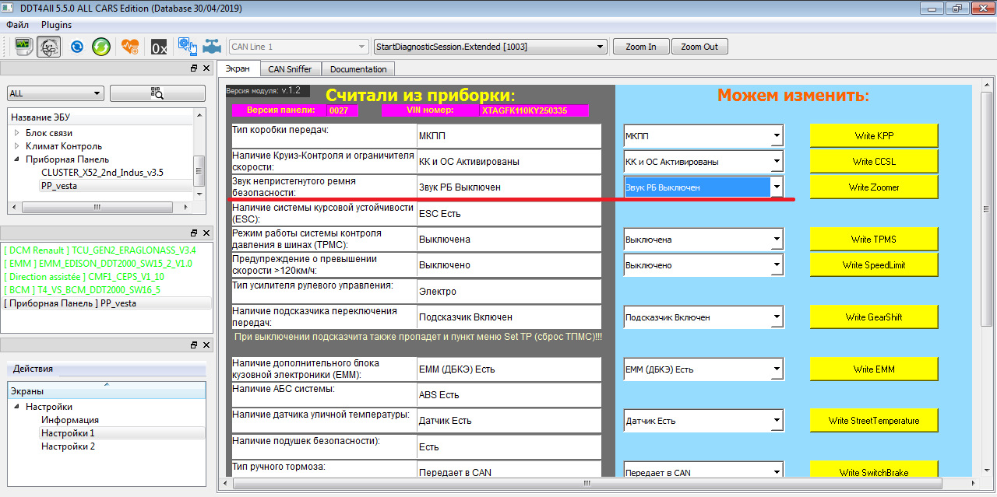Viewport: 997px width, 497px height.
Task: Open the МКПП gearbox type dropdown
Action: [x=703, y=136]
